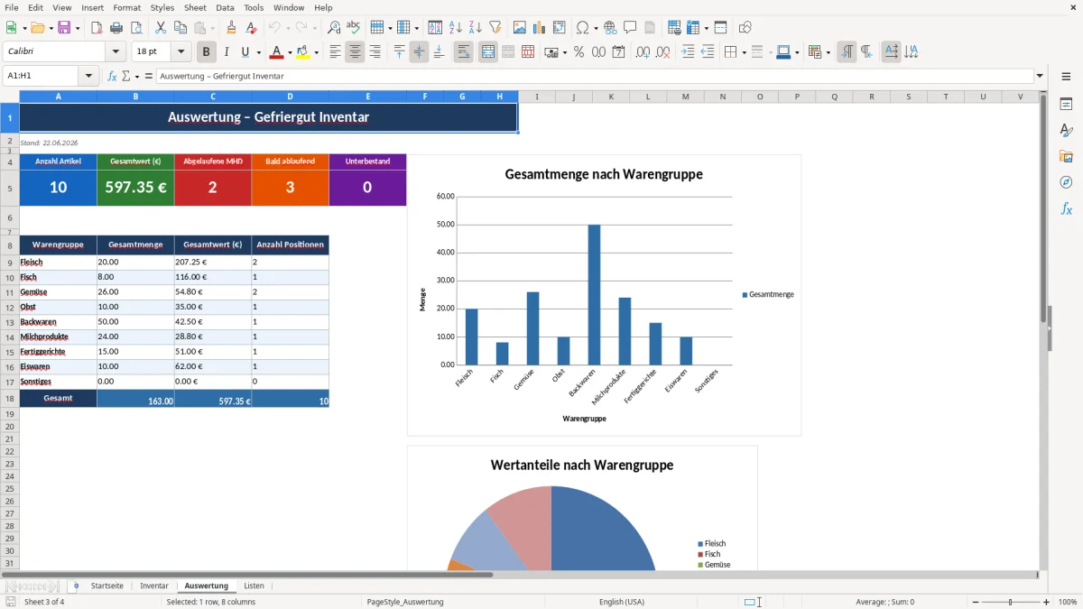The height and width of the screenshot is (609, 1083).
Task: Open the Function Wizard next to Name Box
Action: click(113, 77)
